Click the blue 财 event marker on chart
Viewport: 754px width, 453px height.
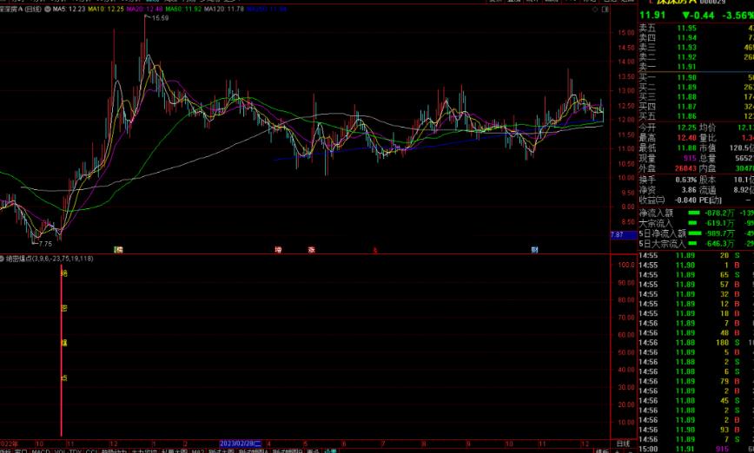point(535,250)
